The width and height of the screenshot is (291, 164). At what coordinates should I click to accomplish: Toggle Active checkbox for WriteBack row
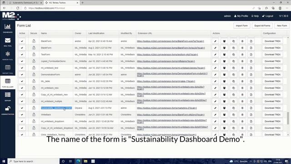(x=22, y=114)
